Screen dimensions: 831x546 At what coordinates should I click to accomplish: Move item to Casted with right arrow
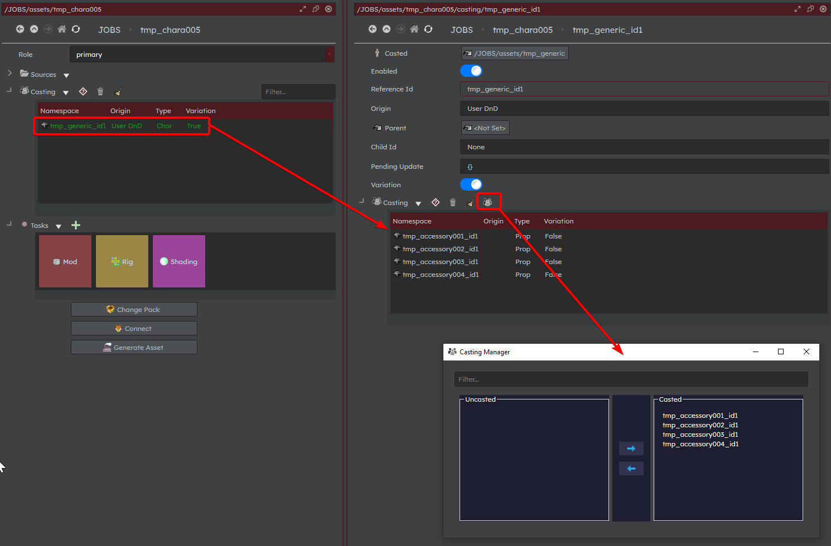pos(631,448)
